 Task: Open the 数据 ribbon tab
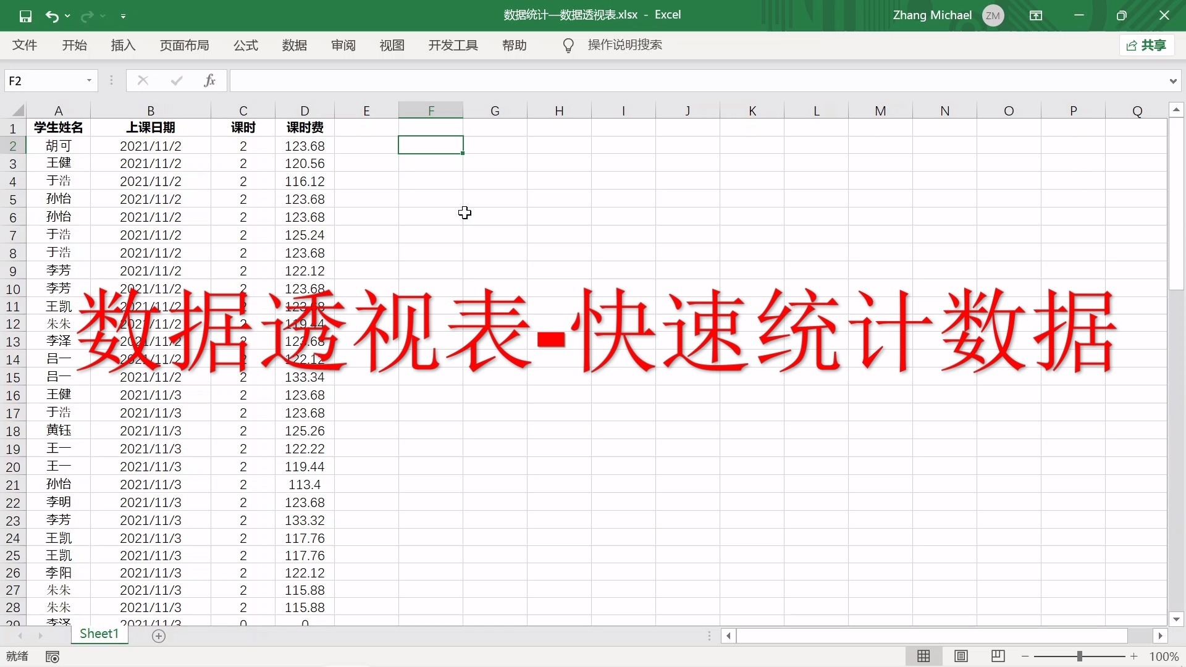pos(295,45)
